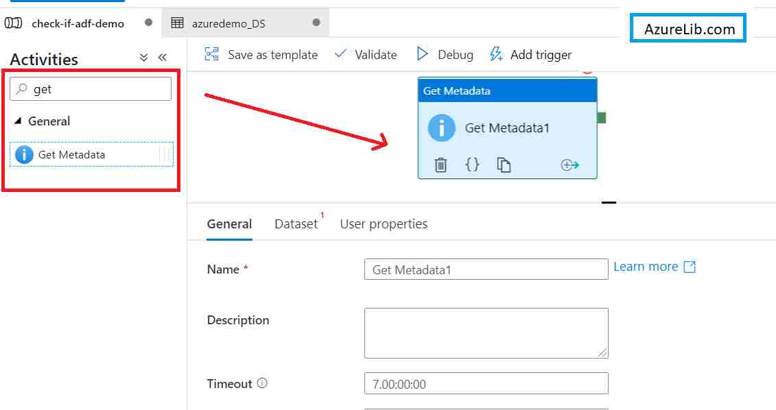Image resolution: width=776 pixels, height=410 pixels.
Task: Click the unsaved dot on the azuredemo_DS tab
Action: [x=316, y=22]
